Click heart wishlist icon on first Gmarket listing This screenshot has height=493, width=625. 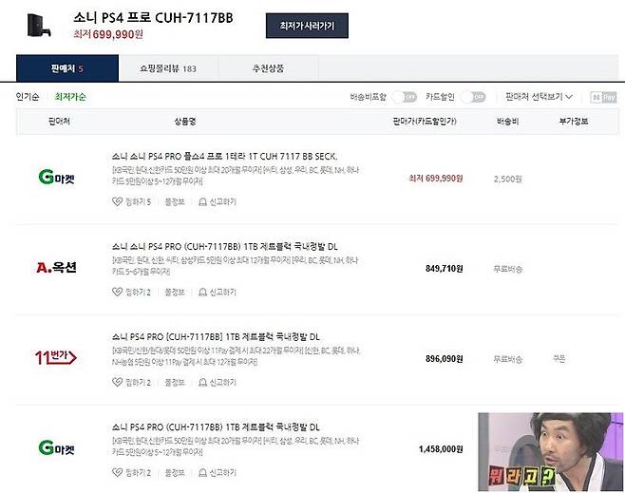point(117,201)
